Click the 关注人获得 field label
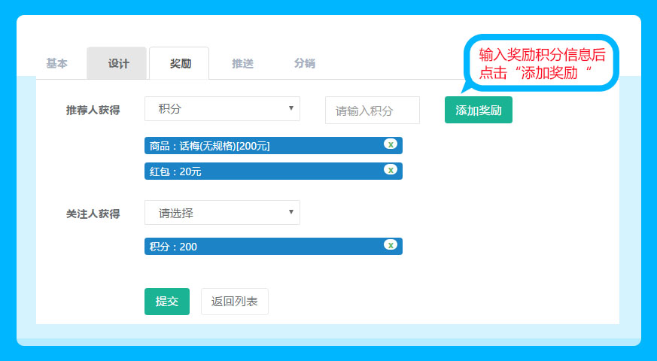Image resolution: width=657 pixels, height=361 pixels. click(93, 214)
